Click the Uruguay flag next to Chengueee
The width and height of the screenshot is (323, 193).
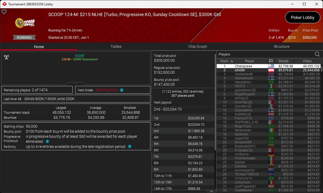[271, 66]
